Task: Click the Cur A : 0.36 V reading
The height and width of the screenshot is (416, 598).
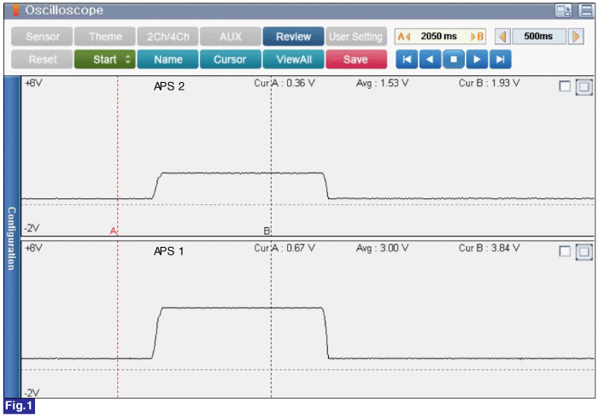Action: point(284,83)
